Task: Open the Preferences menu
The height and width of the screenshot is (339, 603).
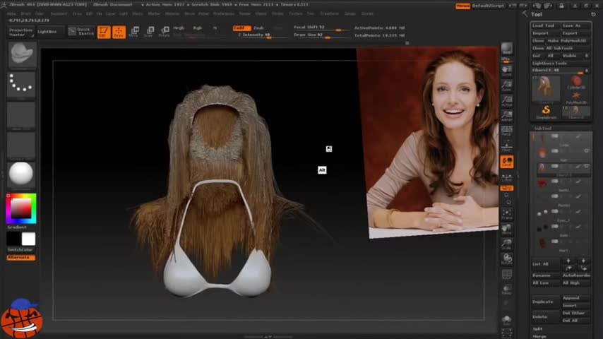Action: coord(224,13)
